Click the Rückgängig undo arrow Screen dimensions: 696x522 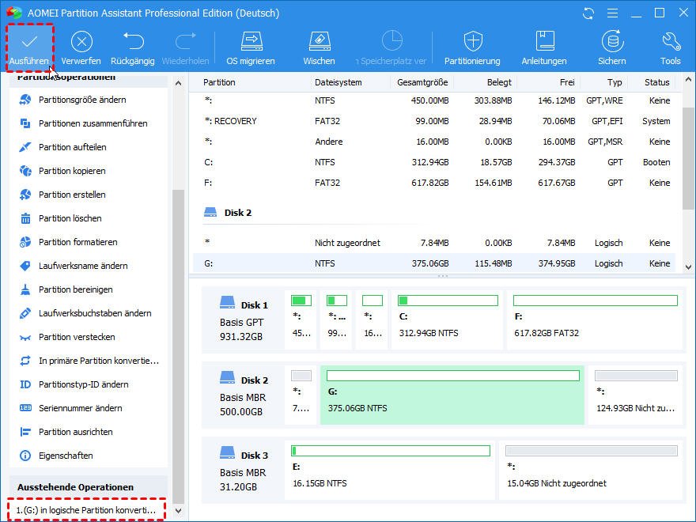pyautogui.click(x=133, y=41)
